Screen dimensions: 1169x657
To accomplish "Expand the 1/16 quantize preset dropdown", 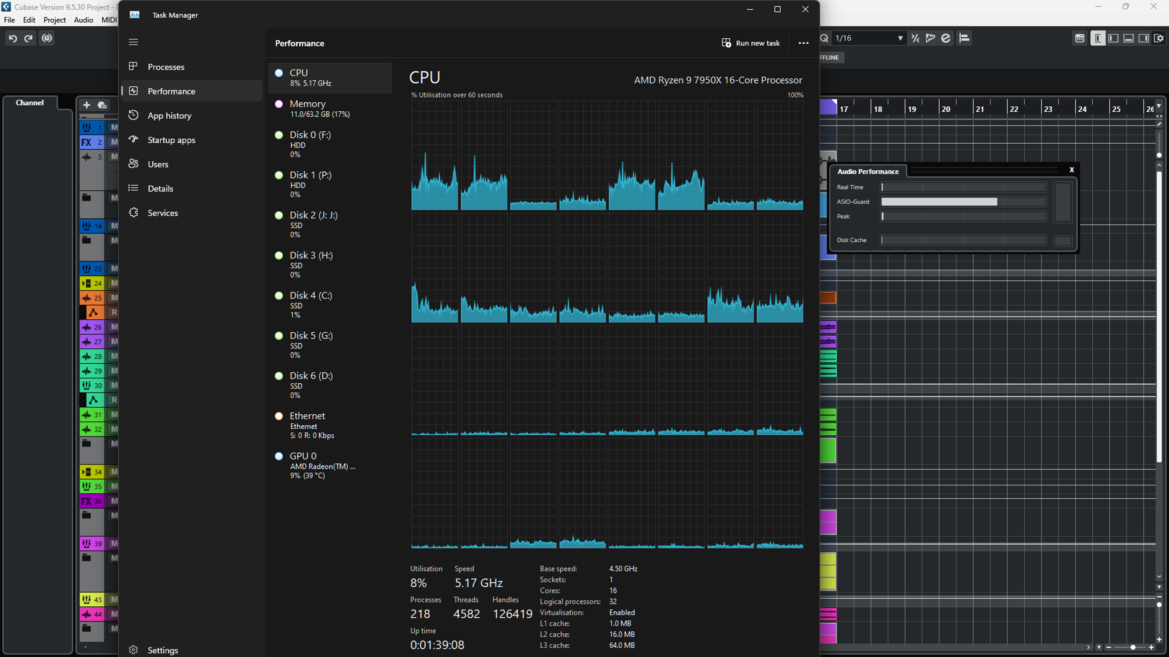I will 900,38.
